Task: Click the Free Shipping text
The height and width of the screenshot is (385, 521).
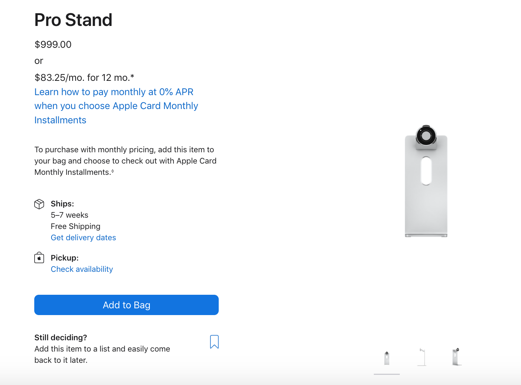Action: pos(76,226)
